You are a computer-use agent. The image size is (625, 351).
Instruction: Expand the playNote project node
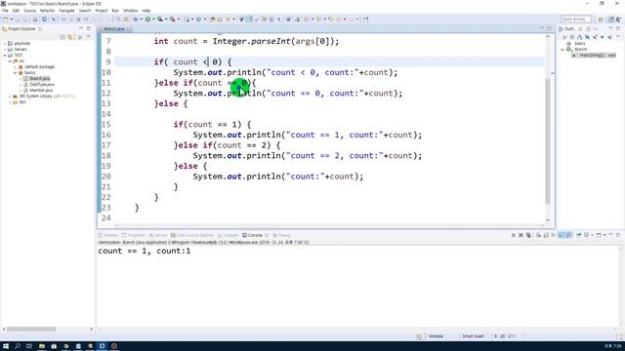[5, 43]
